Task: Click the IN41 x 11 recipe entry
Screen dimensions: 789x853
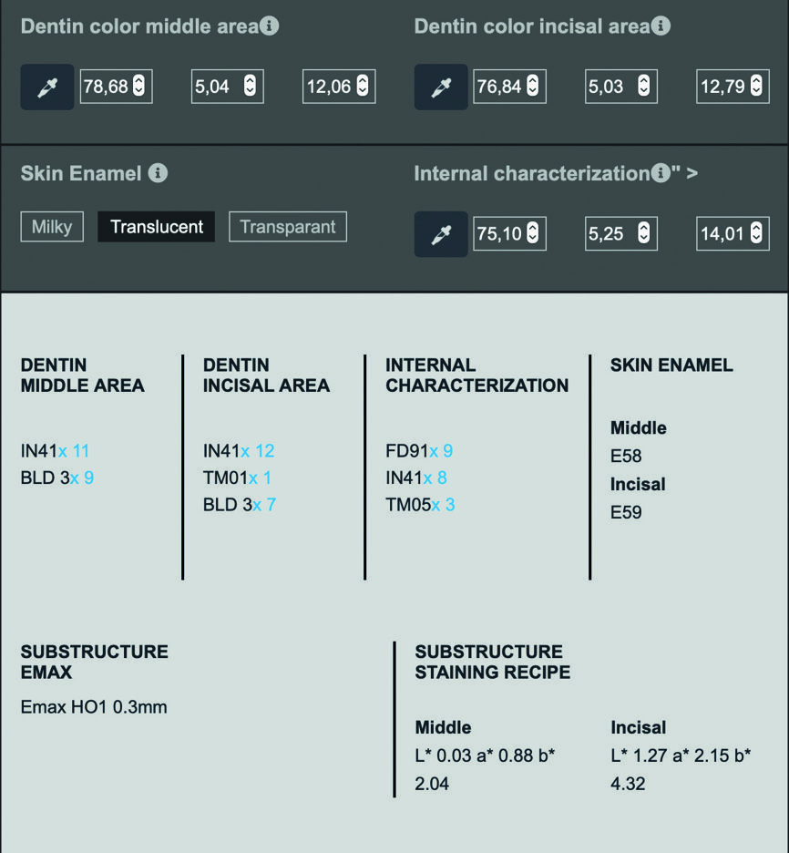Action: click(x=55, y=450)
